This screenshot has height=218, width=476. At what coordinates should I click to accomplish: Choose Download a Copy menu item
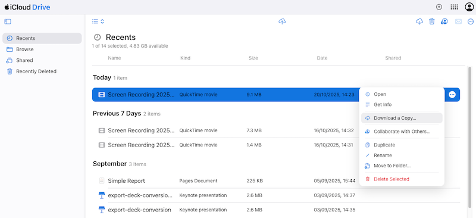point(402,118)
